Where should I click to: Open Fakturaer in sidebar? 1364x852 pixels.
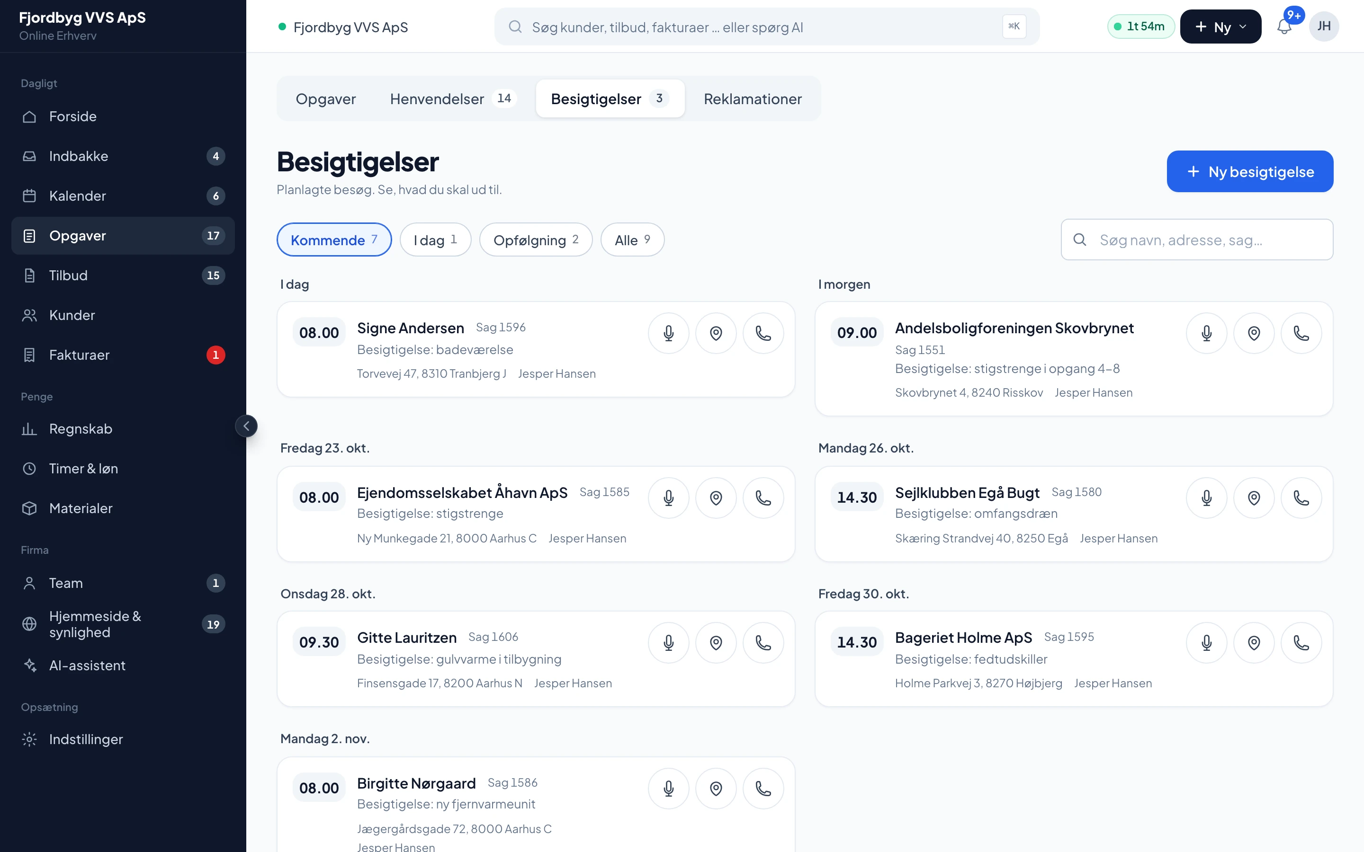(x=123, y=355)
